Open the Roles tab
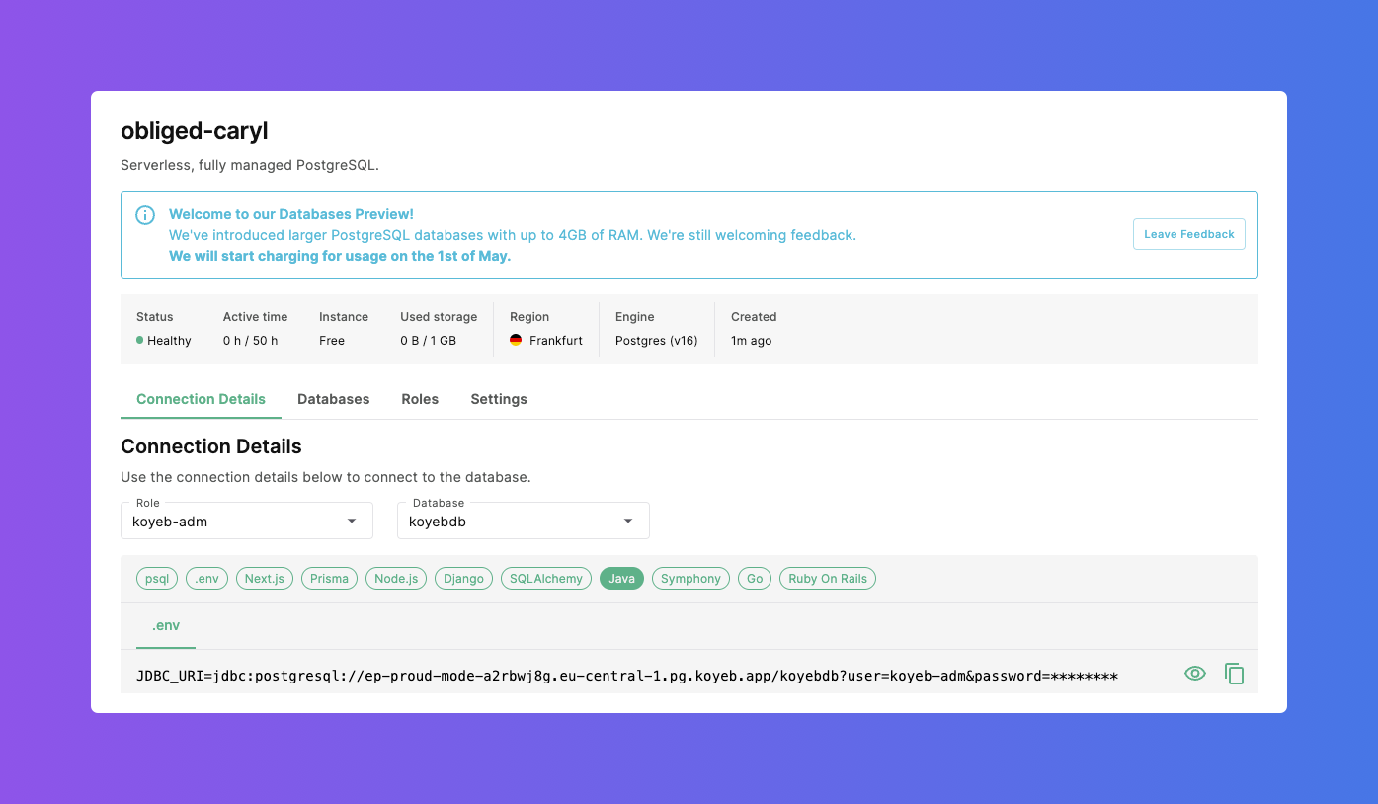Image resolution: width=1378 pixels, height=804 pixels. (420, 399)
